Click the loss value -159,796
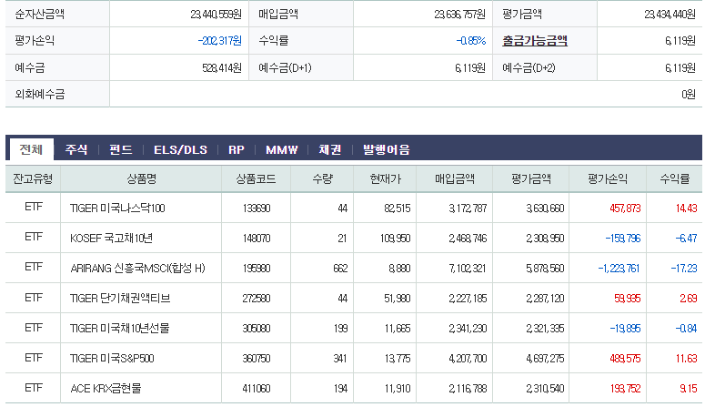Viewport: 705px width, 407px height. [623, 239]
